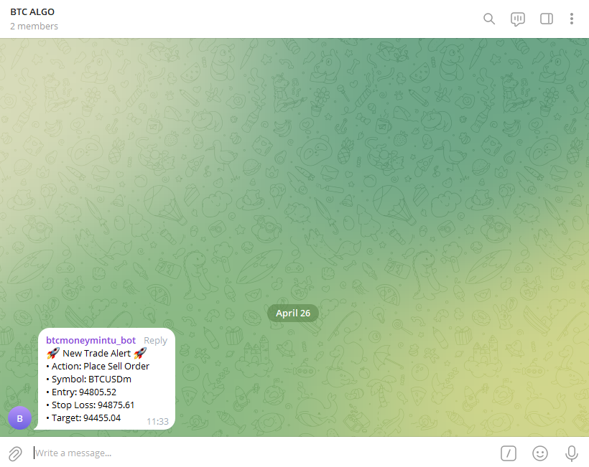Image resolution: width=589 pixels, height=467 pixels.
Task: Open the emoji picker
Action: (539, 453)
